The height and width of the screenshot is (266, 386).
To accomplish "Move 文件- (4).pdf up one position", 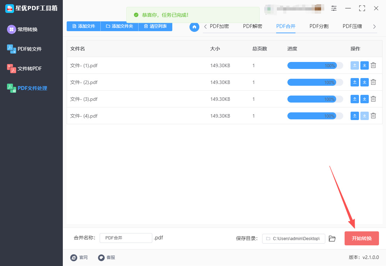I will pos(354,116).
